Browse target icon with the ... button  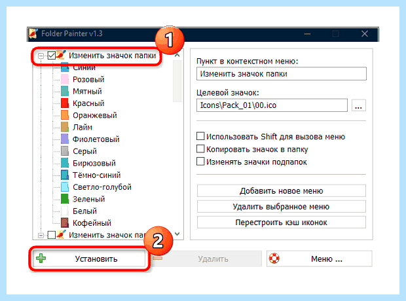(x=359, y=105)
